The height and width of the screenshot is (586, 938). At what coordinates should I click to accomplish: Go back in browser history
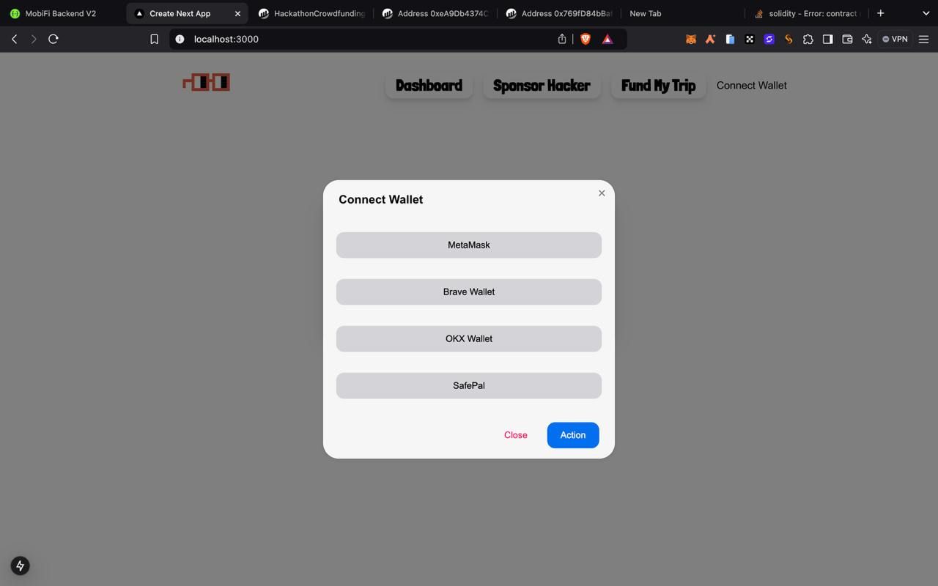[15, 39]
